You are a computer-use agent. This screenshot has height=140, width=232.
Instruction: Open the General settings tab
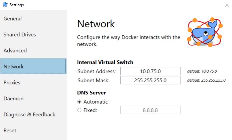[x=13, y=19]
